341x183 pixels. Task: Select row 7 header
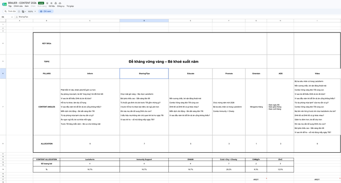3,107
